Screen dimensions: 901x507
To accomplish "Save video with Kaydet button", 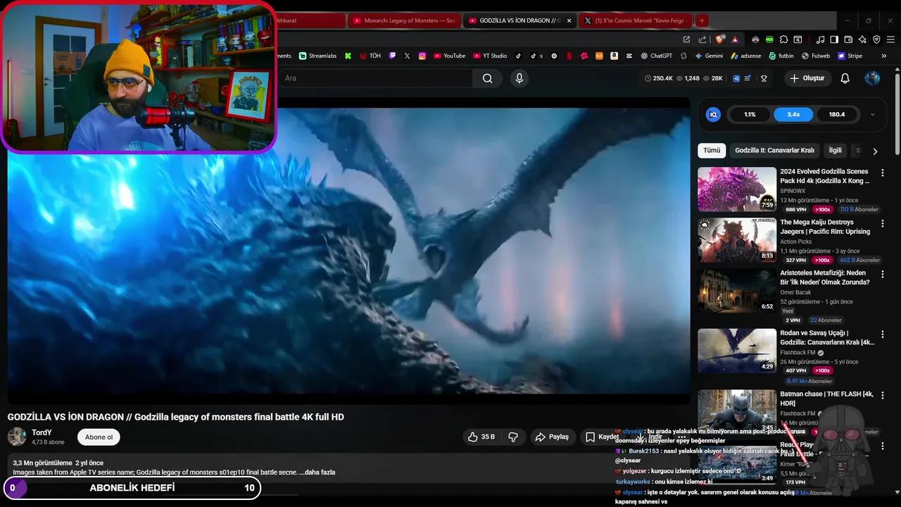I will 602,437.
